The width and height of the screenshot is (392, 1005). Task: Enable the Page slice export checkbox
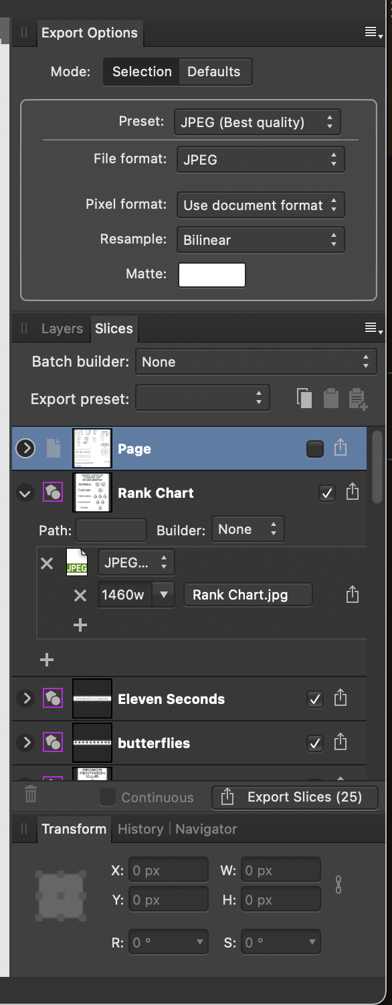coord(314,449)
